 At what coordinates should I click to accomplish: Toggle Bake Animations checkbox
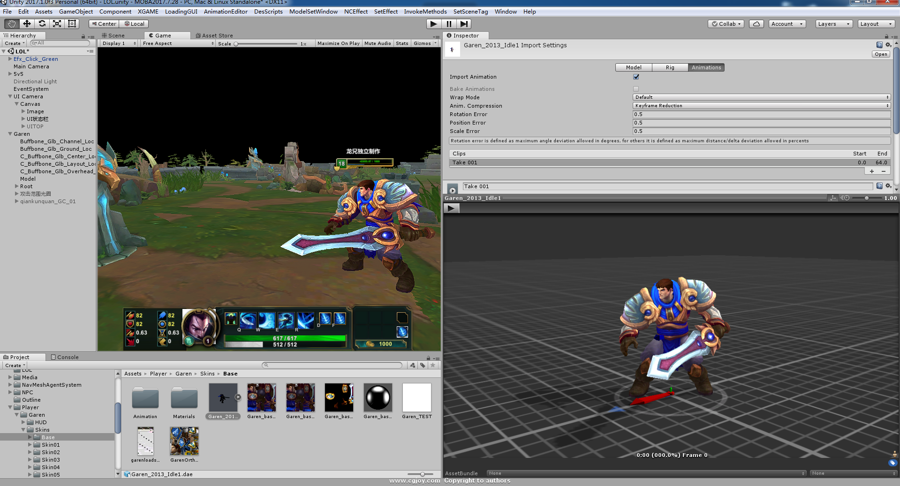click(636, 89)
